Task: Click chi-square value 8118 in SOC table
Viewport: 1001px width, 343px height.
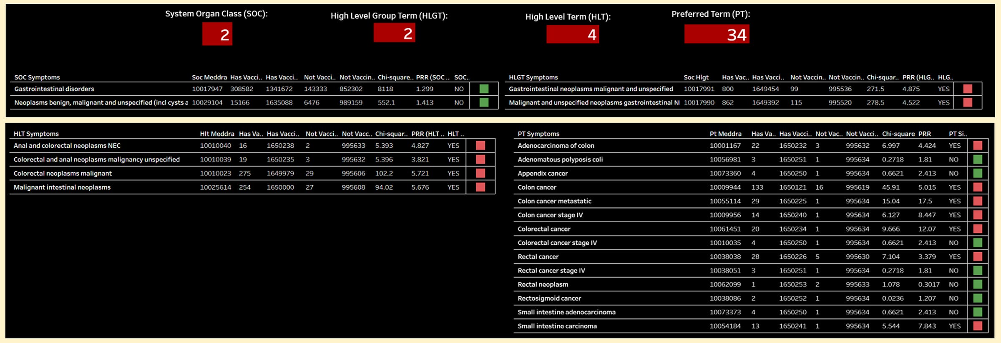Action: pyautogui.click(x=385, y=89)
